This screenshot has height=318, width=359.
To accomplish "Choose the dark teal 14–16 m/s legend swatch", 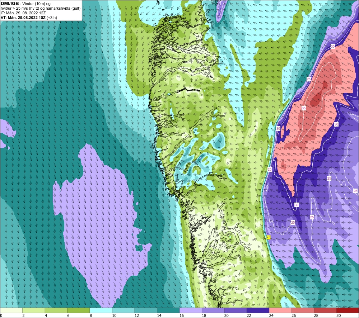I will tap(168, 310).
